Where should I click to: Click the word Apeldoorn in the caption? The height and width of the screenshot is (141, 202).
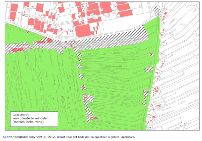(126, 137)
